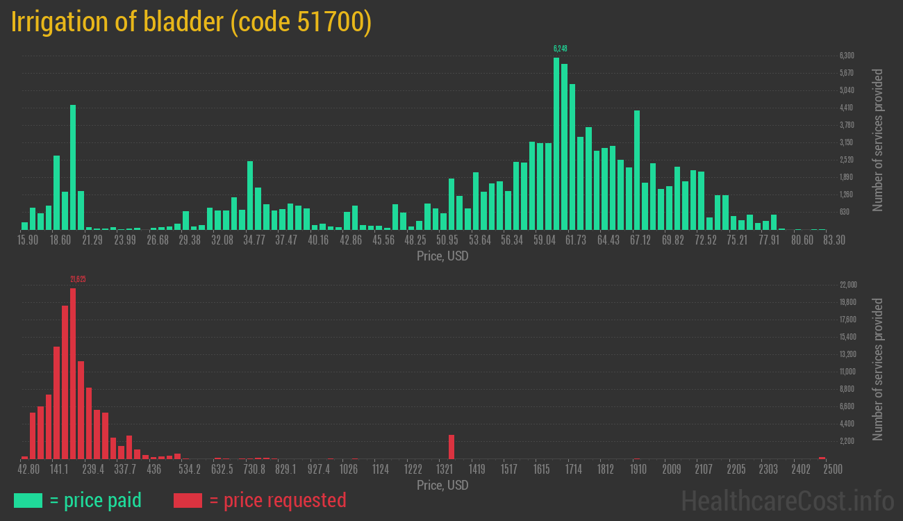
Task: Click the 'price paid' legend text
Action: click(95, 500)
